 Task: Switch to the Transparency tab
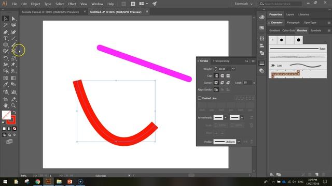pos(221,61)
